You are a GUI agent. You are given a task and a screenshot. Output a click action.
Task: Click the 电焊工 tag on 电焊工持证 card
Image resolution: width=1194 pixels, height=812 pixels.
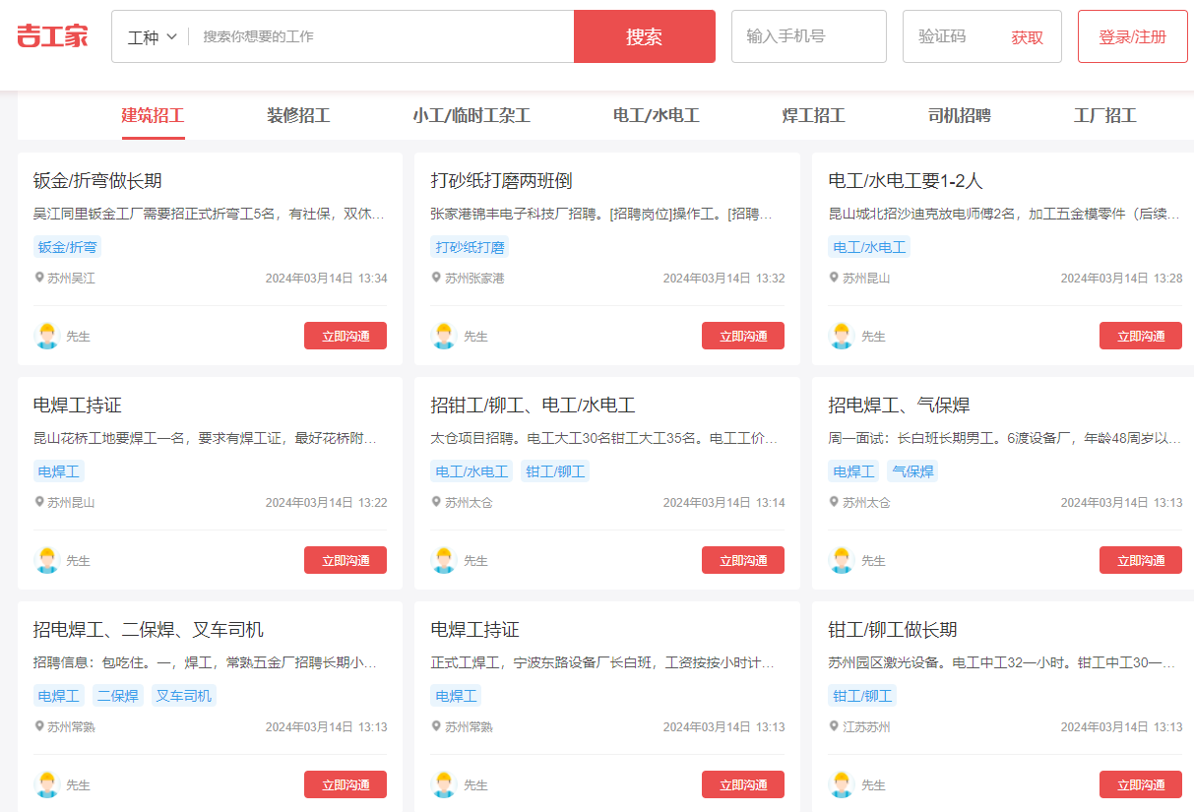[57, 470]
